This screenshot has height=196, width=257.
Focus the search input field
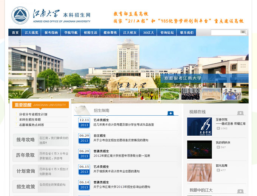click(x=226, y=32)
